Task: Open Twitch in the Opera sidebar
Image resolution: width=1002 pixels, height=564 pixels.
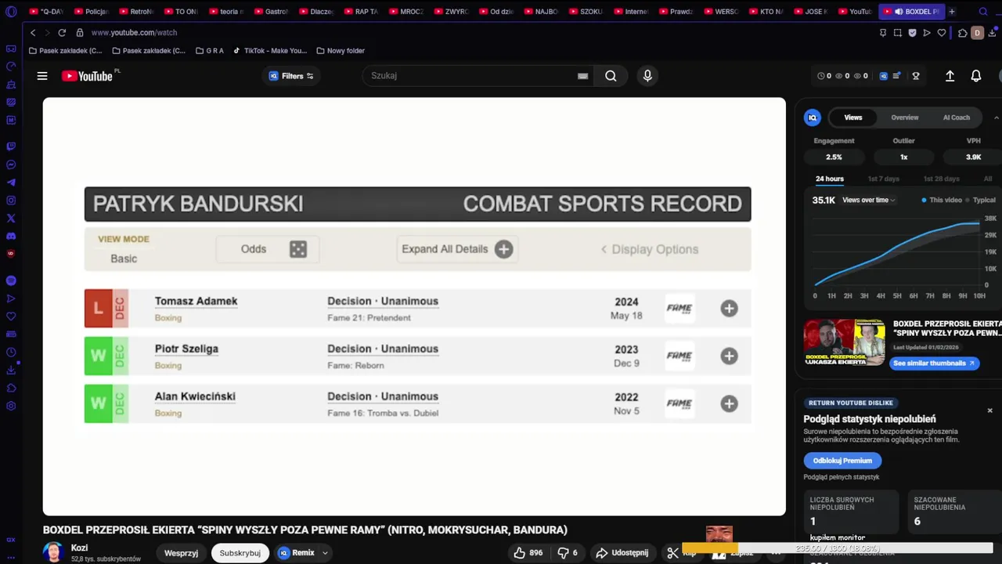Action: [x=11, y=146]
